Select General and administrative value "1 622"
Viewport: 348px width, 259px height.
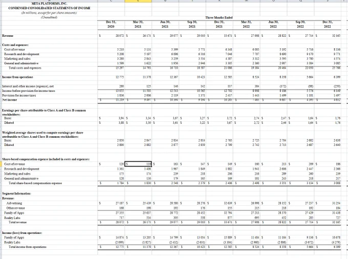point(147,63)
